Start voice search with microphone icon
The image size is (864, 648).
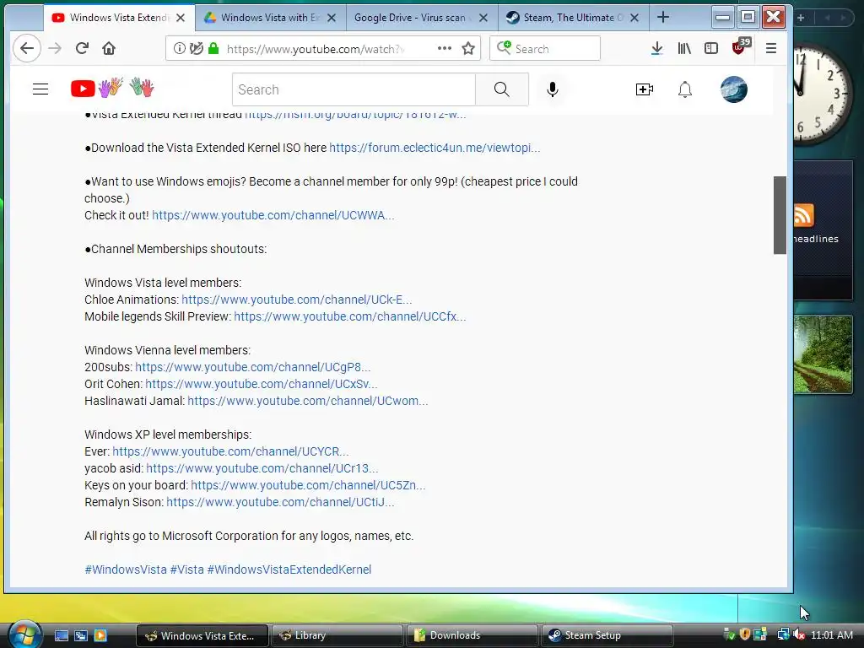coord(552,89)
